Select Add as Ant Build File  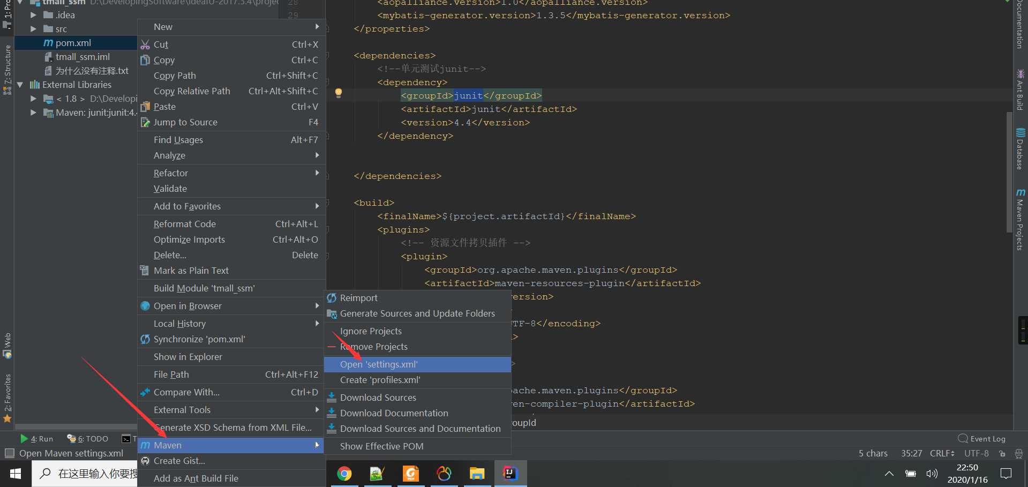point(231,478)
